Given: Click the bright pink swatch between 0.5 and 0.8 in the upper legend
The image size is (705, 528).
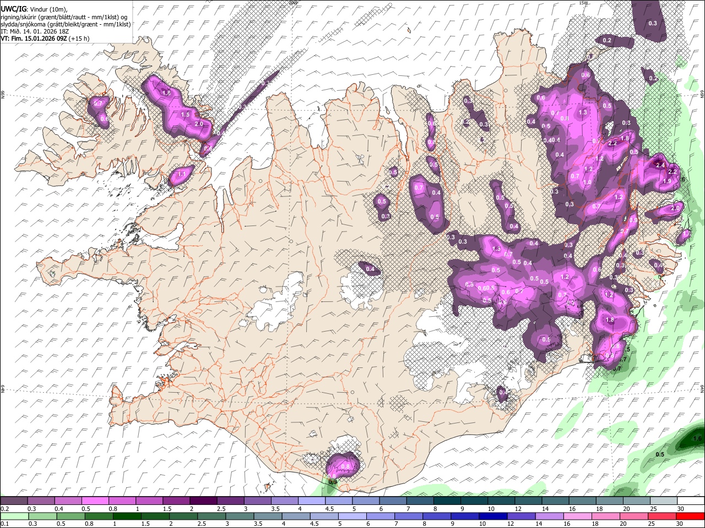Looking at the screenshot, I should pyautogui.click(x=95, y=501).
